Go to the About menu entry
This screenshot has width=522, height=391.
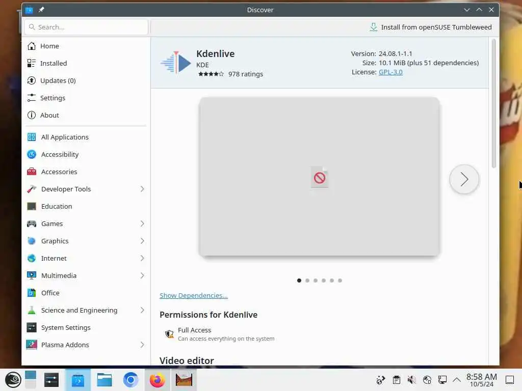click(86, 115)
